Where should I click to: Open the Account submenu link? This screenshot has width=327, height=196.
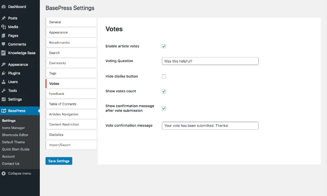pos(8,157)
